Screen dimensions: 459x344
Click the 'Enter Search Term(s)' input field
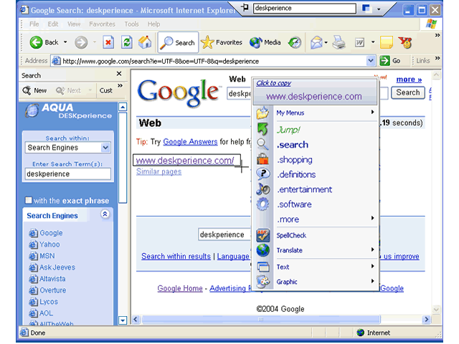pos(67,173)
